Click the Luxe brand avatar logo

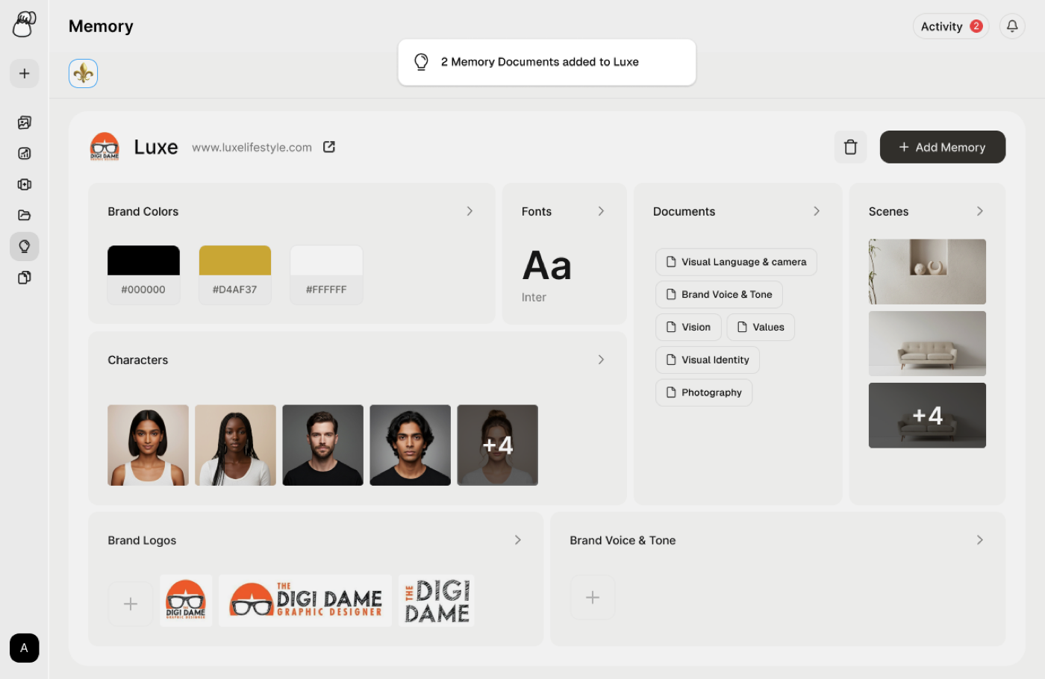[104, 147]
